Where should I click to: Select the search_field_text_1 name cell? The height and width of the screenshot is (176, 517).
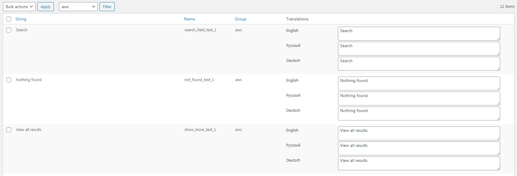(x=200, y=30)
